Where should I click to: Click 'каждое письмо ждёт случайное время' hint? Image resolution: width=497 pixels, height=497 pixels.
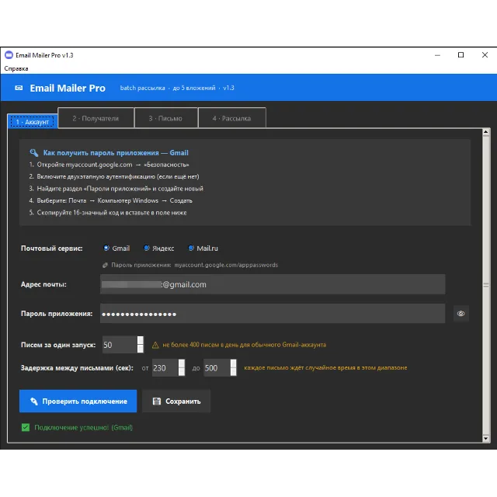click(325, 367)
